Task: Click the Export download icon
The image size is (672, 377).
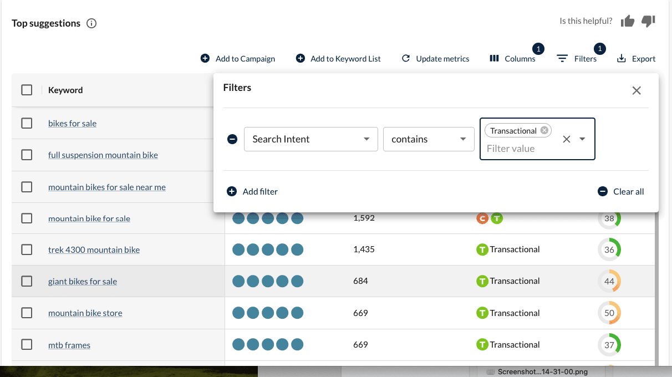Action: [622, 58]
